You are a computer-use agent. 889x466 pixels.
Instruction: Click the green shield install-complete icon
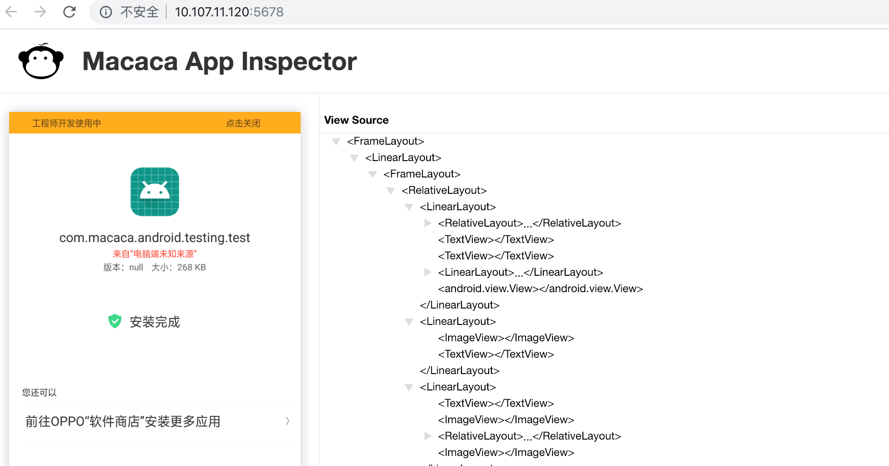tap(115, 321)
